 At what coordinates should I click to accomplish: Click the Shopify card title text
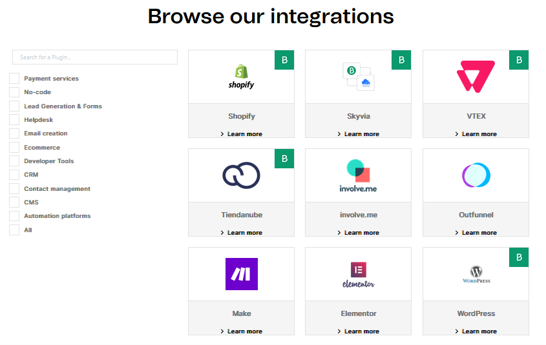(242, 116)
